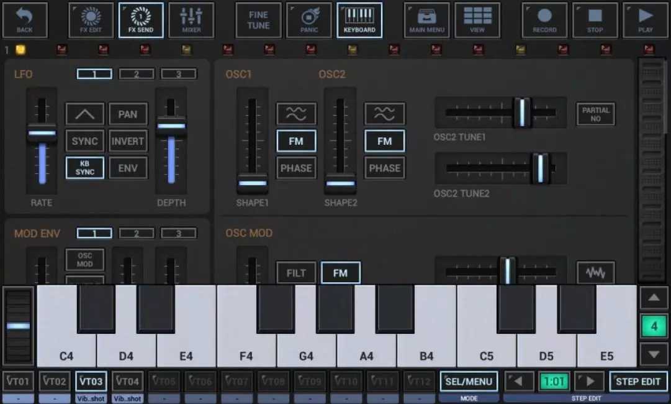Image resolution: width=671 pixels, height=404 pixels.
Task: Switch to LFO tab 2
Action: point(136,75)
